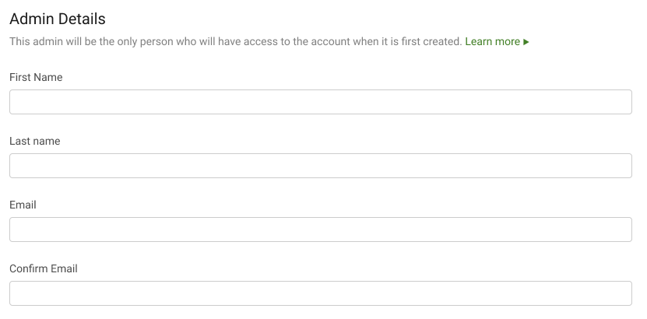Click the word 'Confirm' in the last label
The height and width of the screenshot is (319, 647).
point(29,269)
